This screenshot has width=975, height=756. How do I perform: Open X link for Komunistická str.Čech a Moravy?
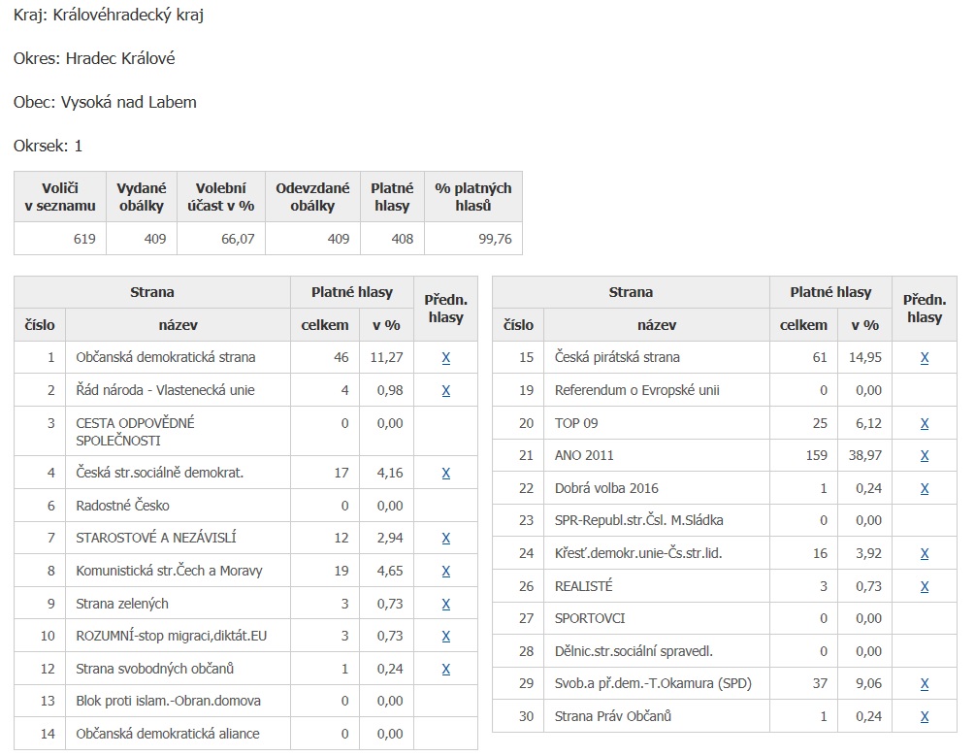coord(446,572)
